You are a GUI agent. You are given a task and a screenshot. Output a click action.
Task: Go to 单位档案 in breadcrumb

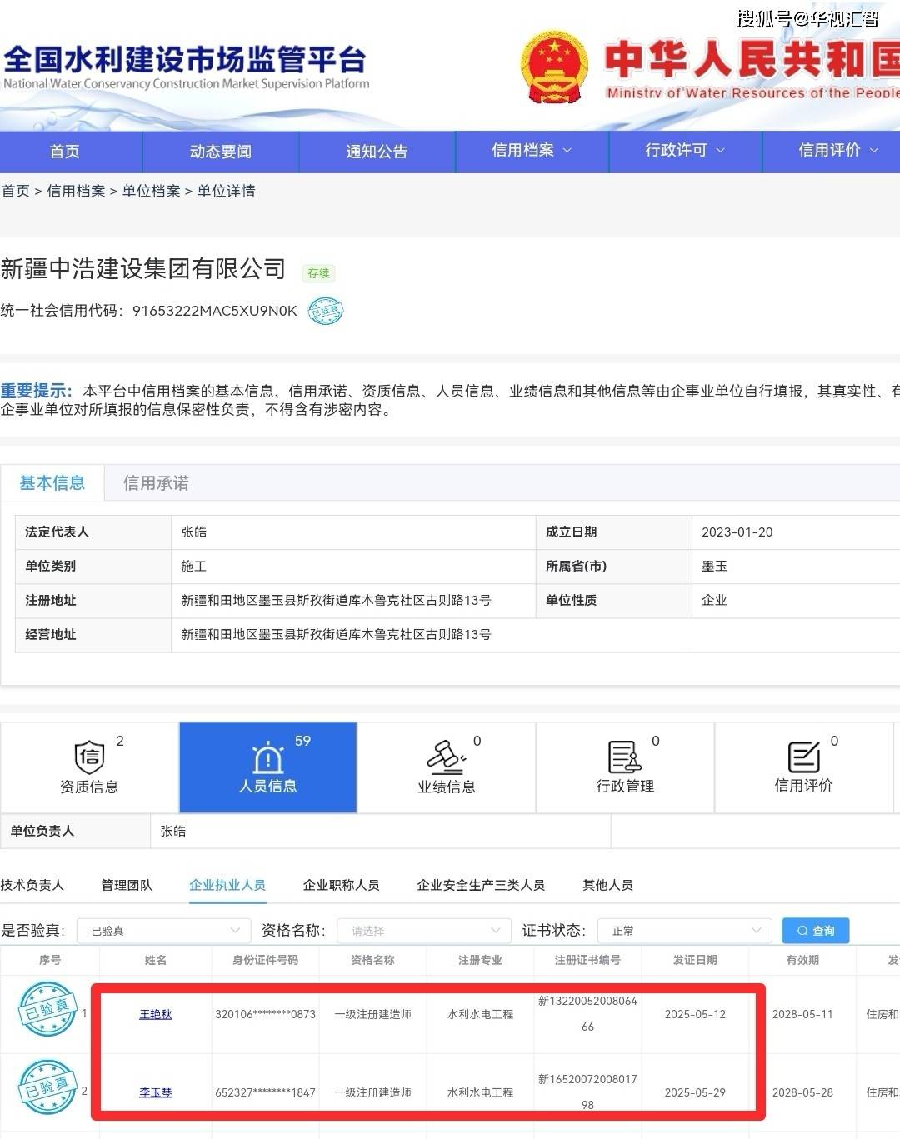[151, 191]
